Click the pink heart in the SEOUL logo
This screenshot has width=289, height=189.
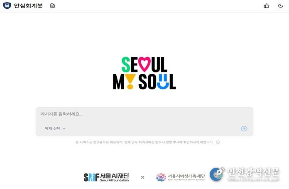tap(144, 64)
